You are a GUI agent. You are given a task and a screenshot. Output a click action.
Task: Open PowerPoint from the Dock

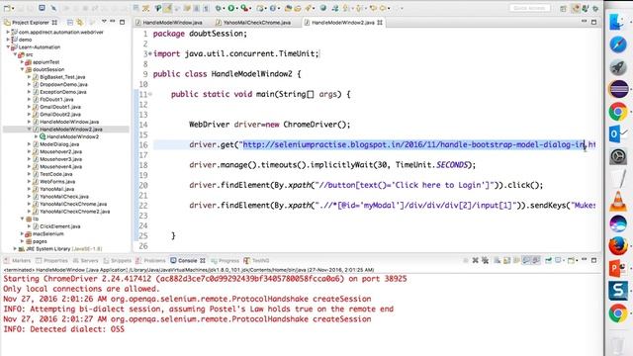click(617, 268)
